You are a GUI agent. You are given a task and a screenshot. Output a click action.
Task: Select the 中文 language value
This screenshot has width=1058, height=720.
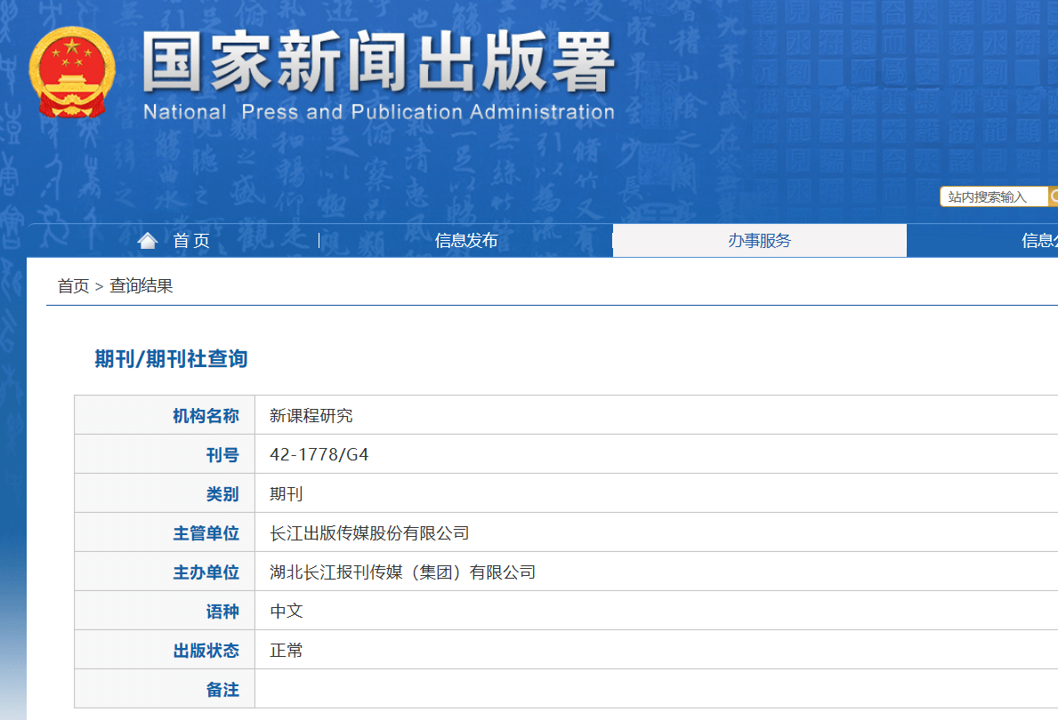(x=287, y=612)
